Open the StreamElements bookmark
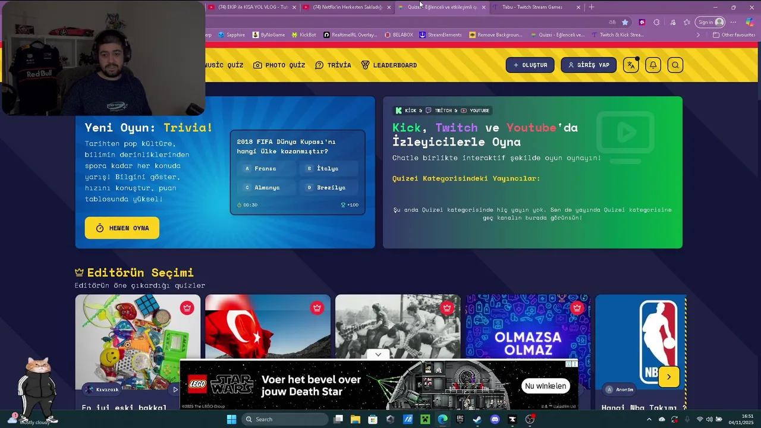761x428 pixels. (441, 34)
